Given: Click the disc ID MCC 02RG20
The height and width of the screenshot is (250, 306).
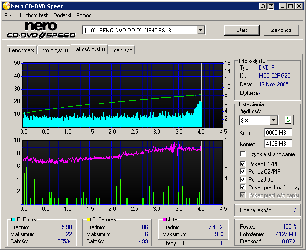Looking at the screenshot, I should coord(274,76).
